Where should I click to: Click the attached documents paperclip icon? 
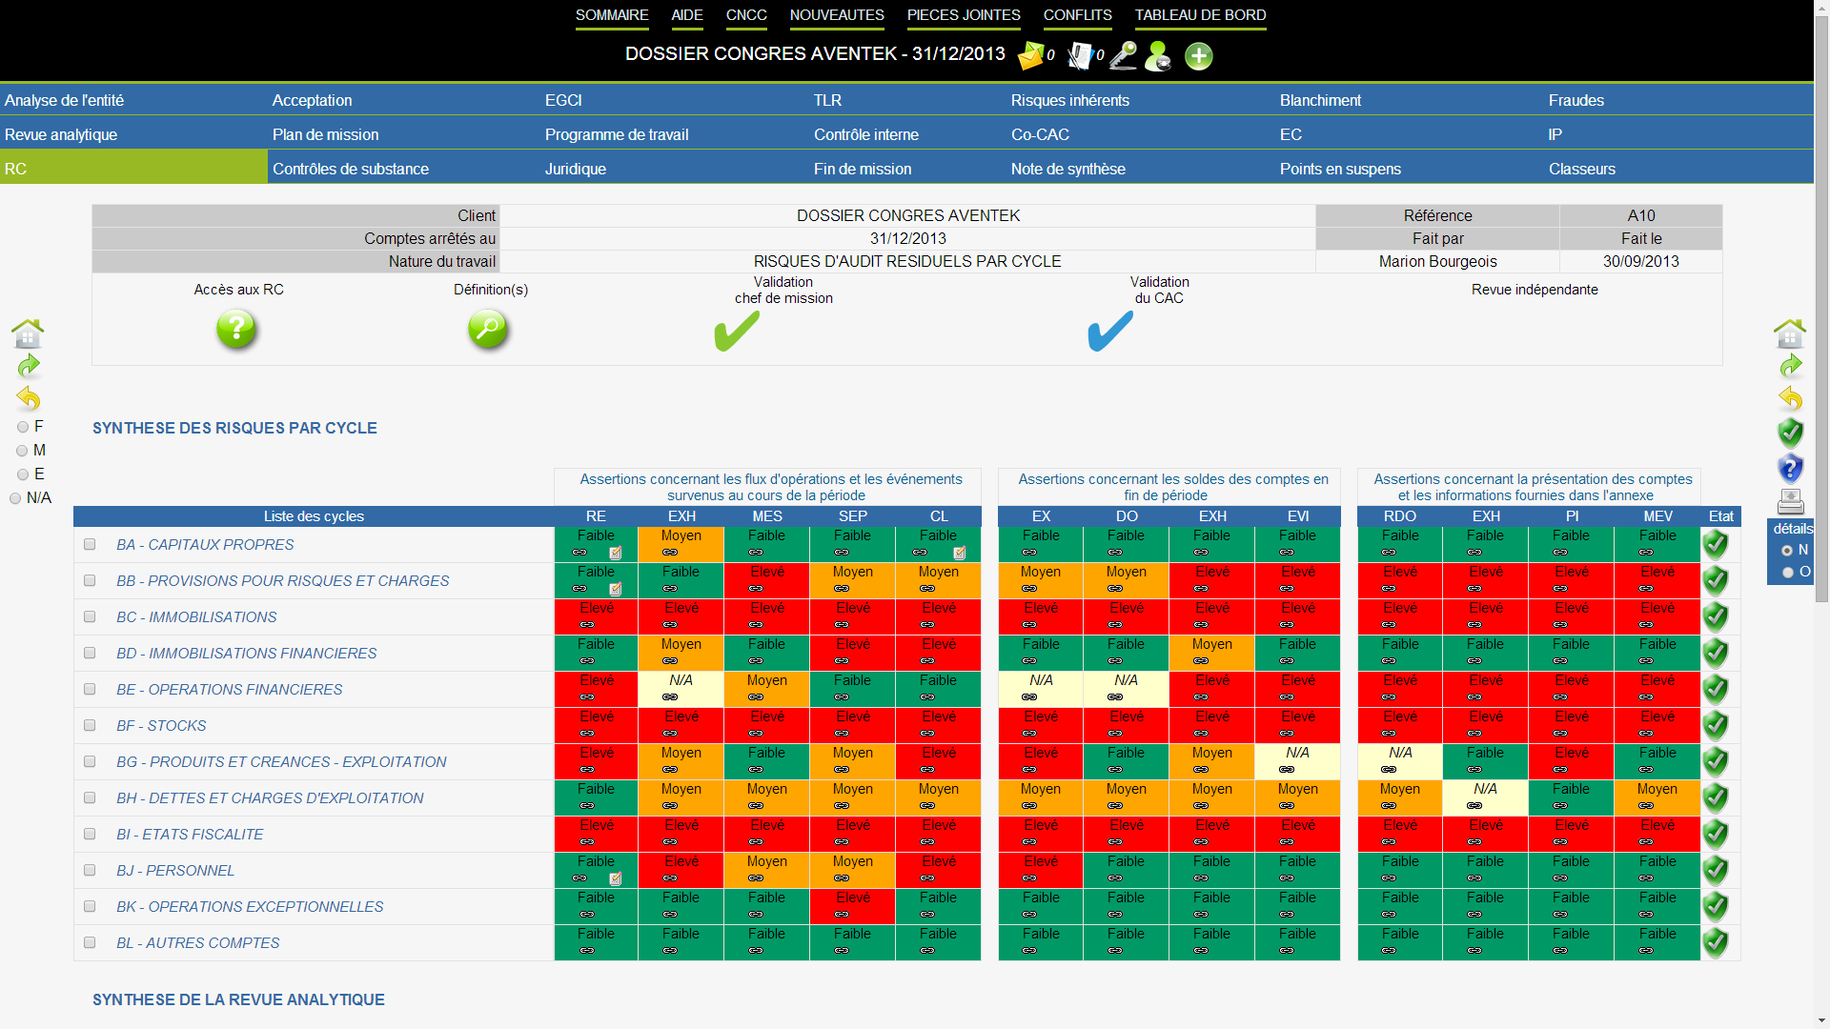pos(1080,55)
